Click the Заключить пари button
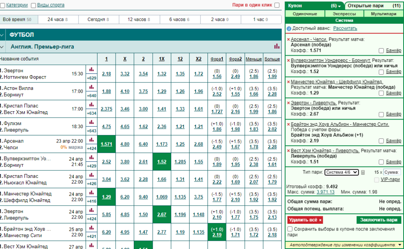Image resolution: width=404 pixels, height=249 pixels. click(x=379, y=220)
